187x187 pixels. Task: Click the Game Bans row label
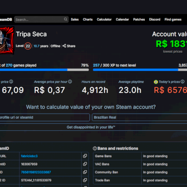click(103, 156)
